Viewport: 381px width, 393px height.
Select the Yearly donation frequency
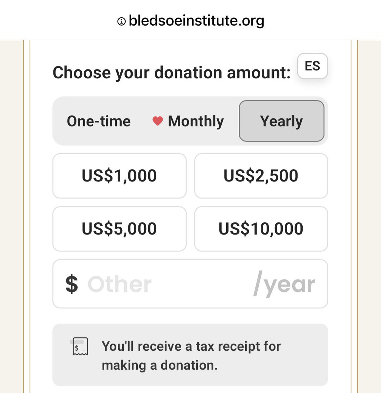pyautogui.click(x=282, y=121)
